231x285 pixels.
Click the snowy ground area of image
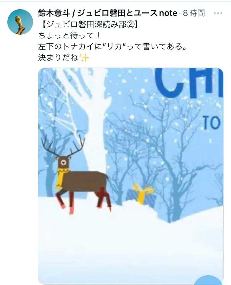(x=131, y=245)
